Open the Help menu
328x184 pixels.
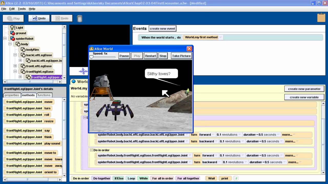pyautogui.click(x=32, y=9)
